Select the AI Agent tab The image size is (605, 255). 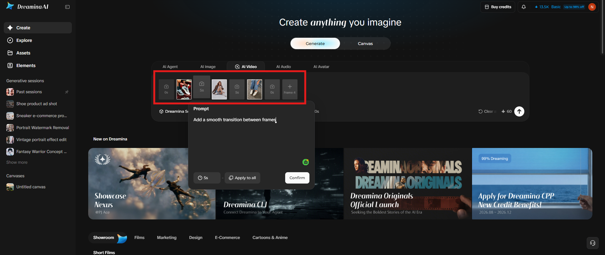(170, 67)
